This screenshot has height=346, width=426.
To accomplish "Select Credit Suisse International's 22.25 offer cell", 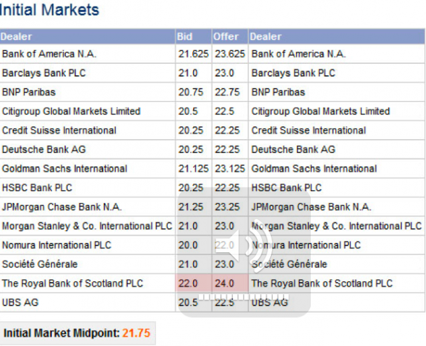I will (227, 130).
